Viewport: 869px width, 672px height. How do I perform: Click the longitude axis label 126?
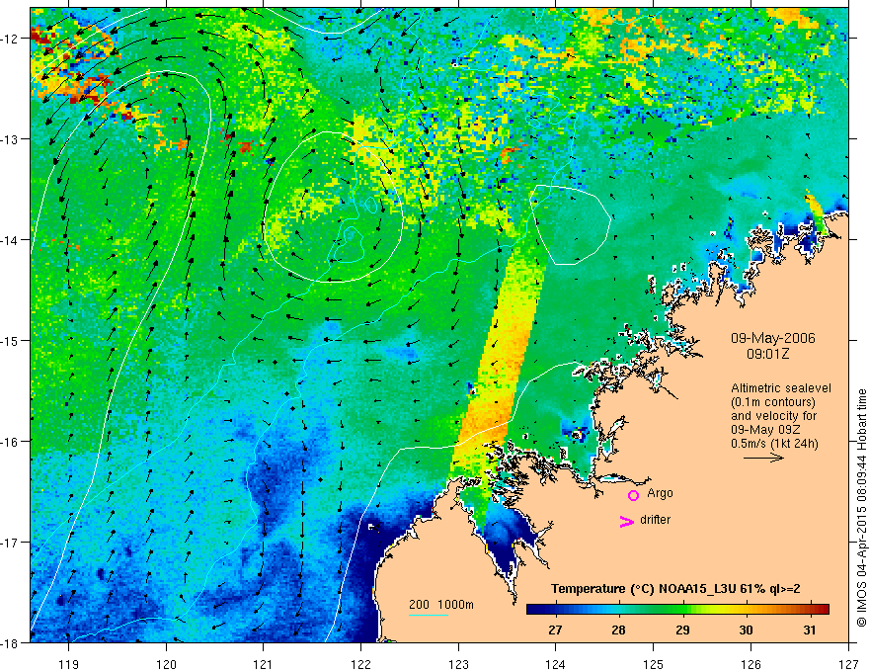click(750, 664)
